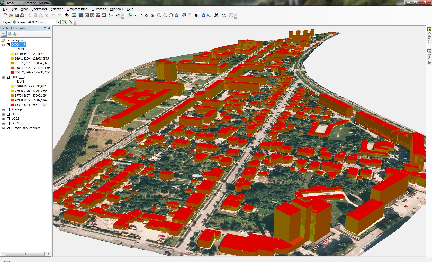Image resolution: width=432 pixels, height=262 pixels.
Task: Switch to List By Visibility view
Action: pos(15,34)
